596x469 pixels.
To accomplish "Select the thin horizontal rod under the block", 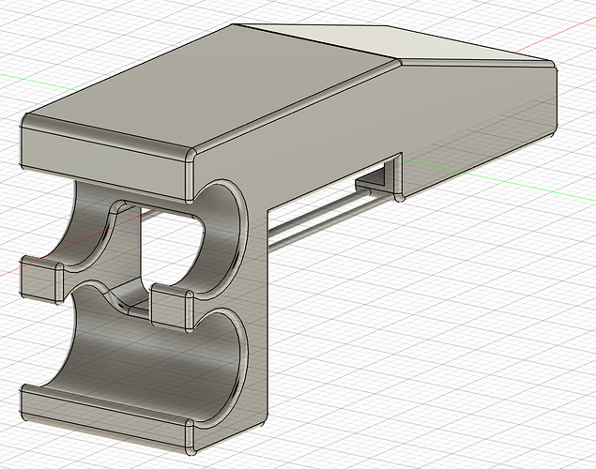I will click(319, 219).
